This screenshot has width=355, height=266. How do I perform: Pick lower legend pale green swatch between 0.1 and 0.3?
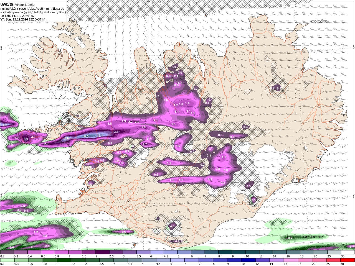(7, 260)
